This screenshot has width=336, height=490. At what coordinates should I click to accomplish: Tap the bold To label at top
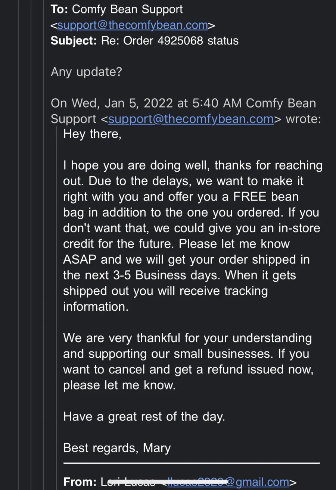point(60,9)
